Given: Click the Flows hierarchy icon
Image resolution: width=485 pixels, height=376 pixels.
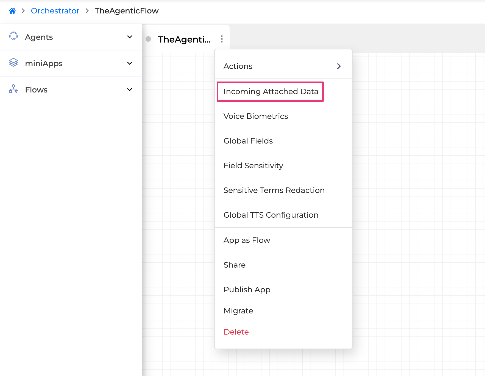Looking at the screenshot, I should click(13, 89).
